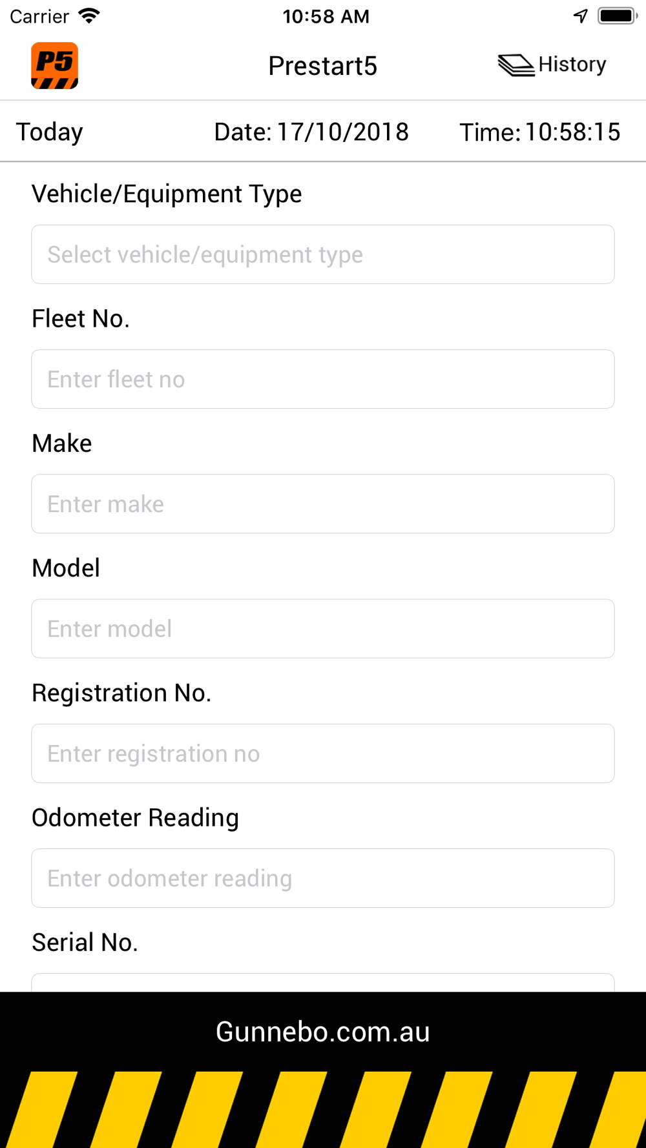
Task: Tap the yellow-black hazard stripe banner
Action: [x=323, y=1109]
